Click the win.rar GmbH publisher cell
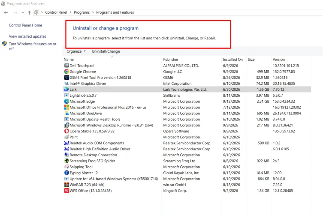This screenshot has width=323, height=218. coord(175,185)
